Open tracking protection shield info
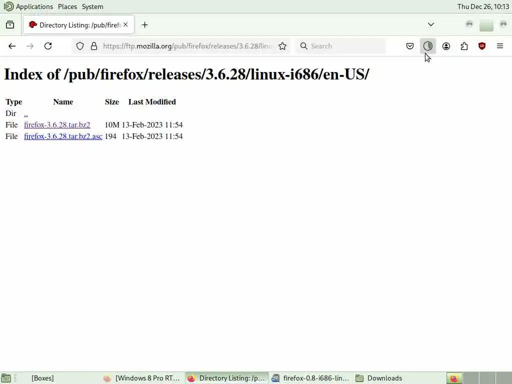Viewport: 512px width, 384px height. click(x=80, y=46)
